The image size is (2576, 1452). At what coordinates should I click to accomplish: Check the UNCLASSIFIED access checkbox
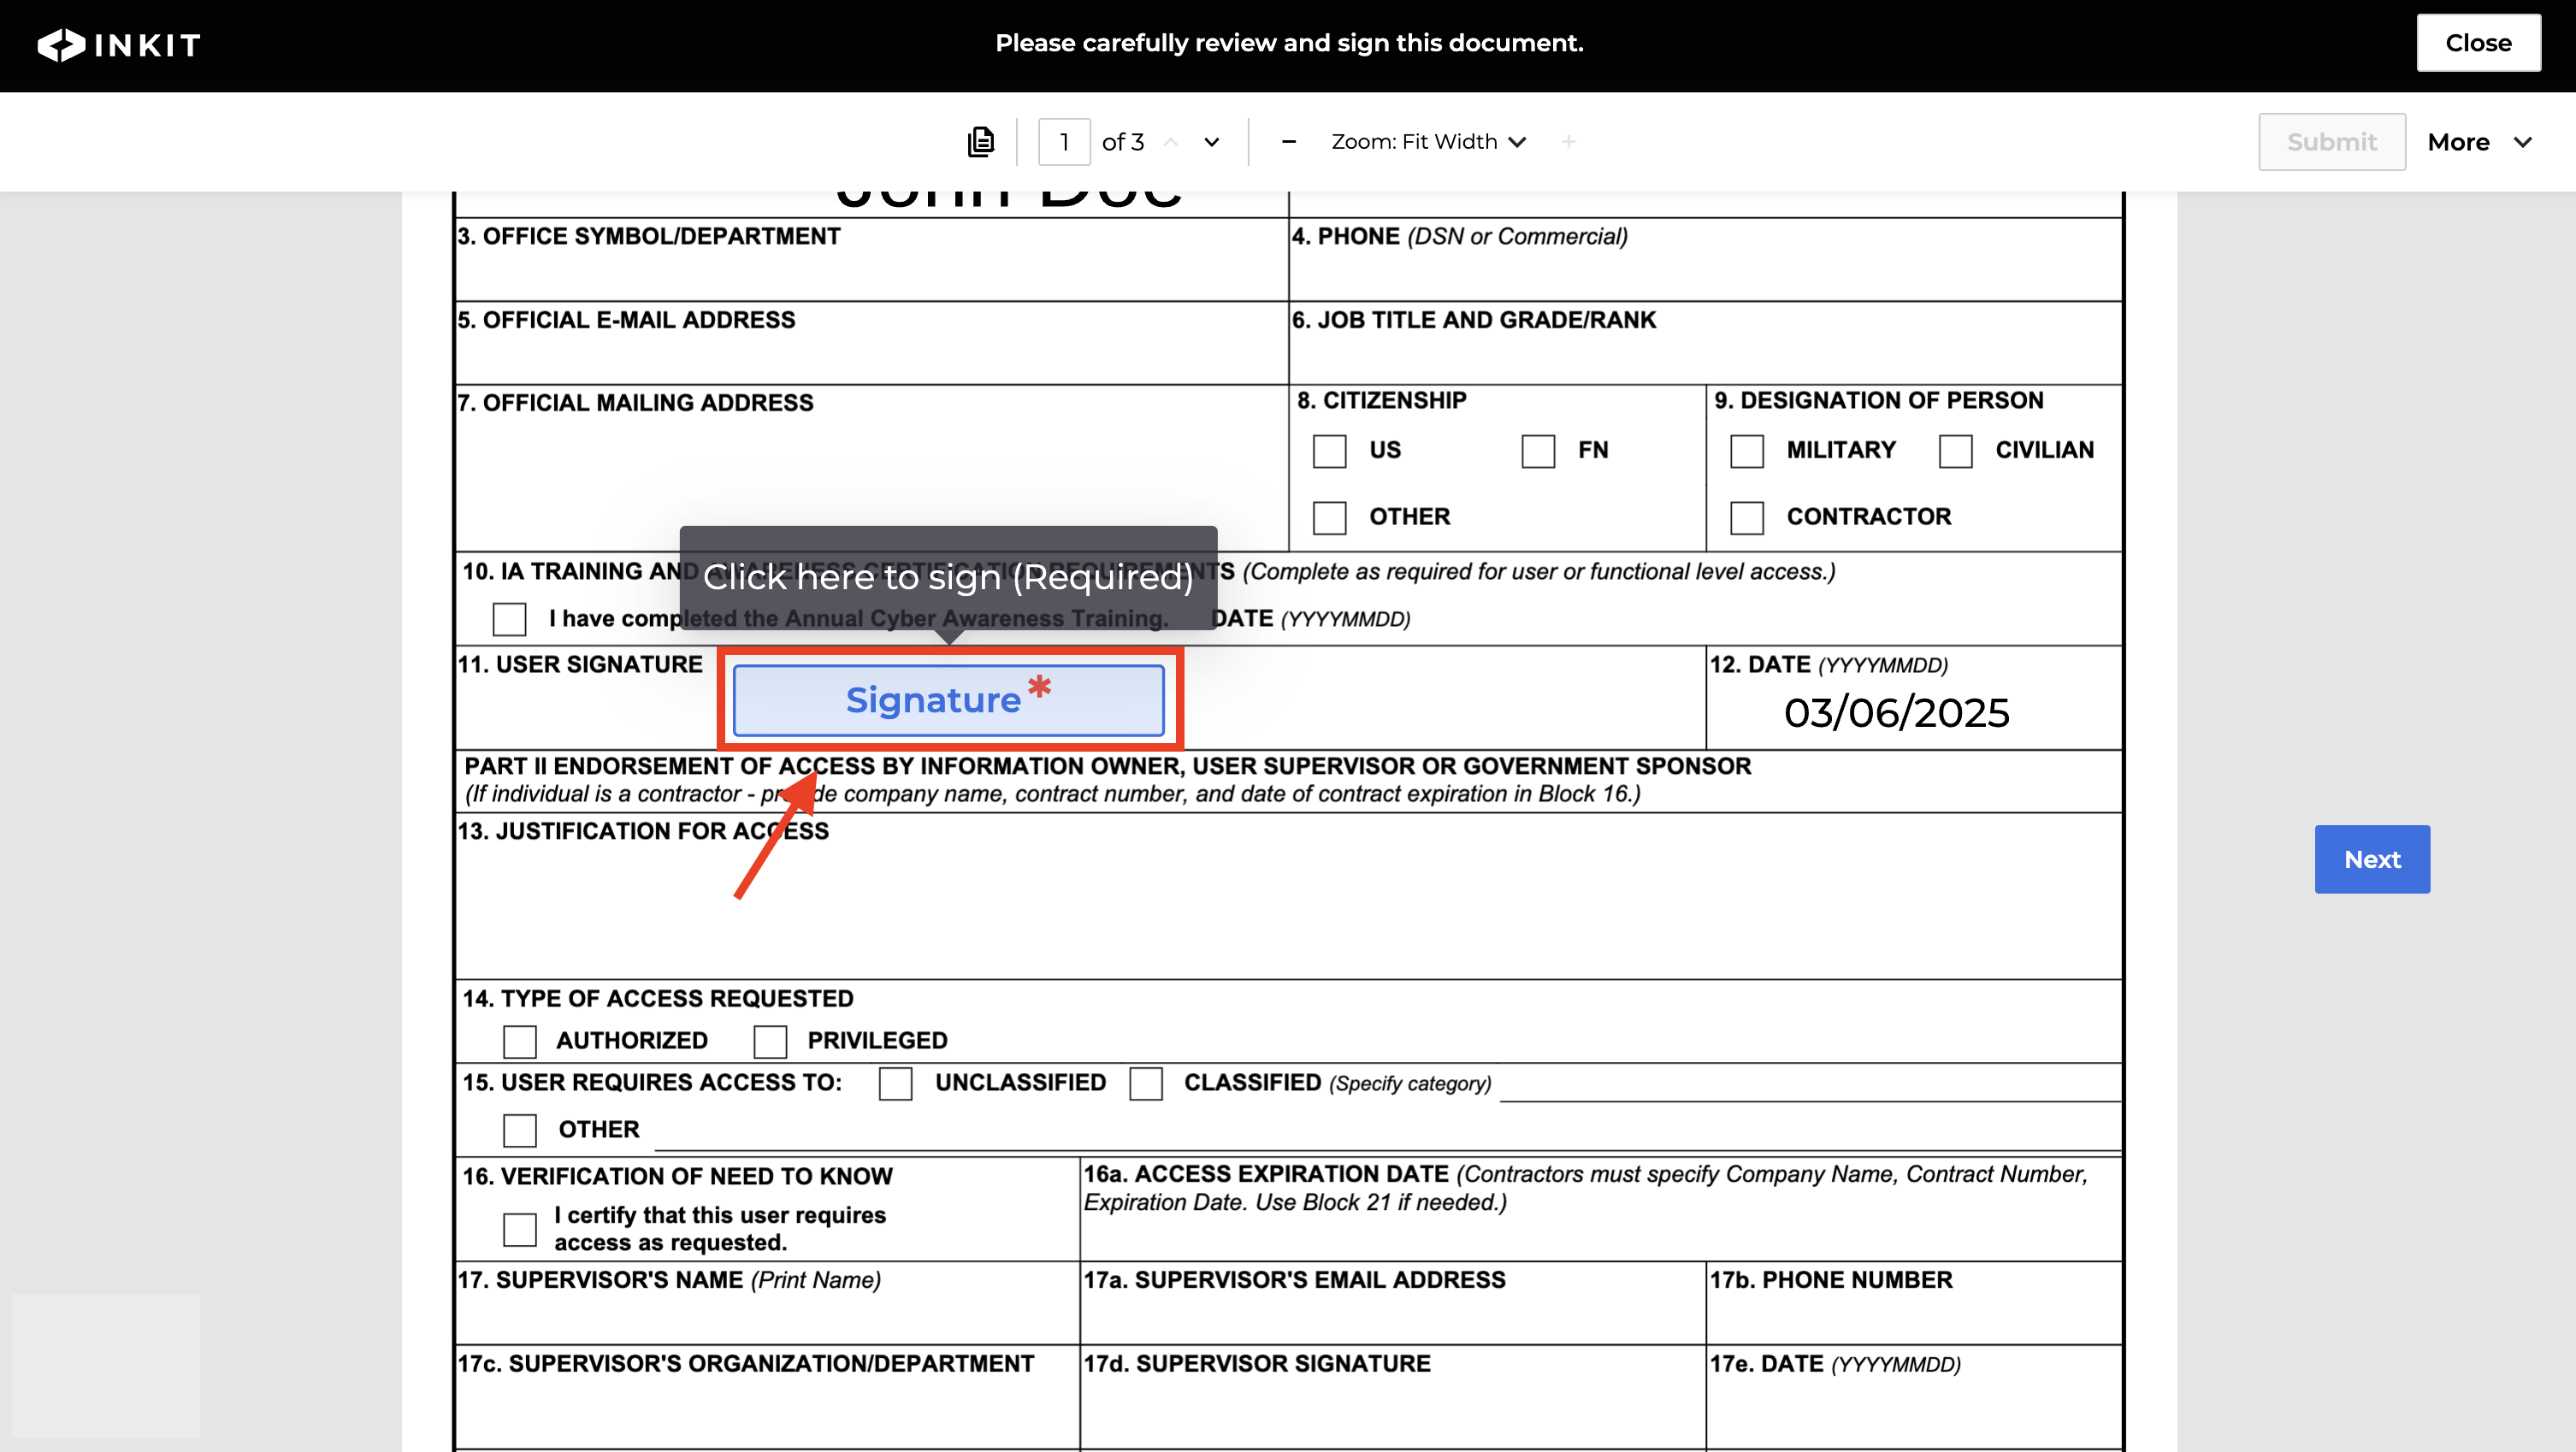pos(895,1084)
